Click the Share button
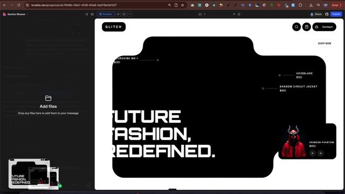The width and height of the screenshot is (345, 194). (316, 15)
